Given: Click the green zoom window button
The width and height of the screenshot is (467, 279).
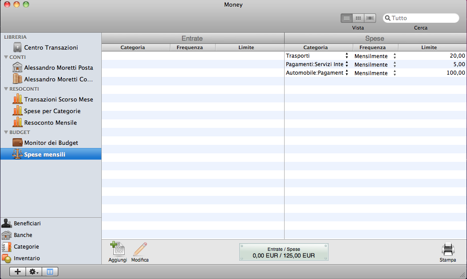Looking at the screenshot, I should [x=26, y=4].
